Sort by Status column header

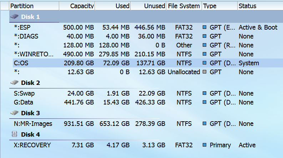tap(247, 6)
